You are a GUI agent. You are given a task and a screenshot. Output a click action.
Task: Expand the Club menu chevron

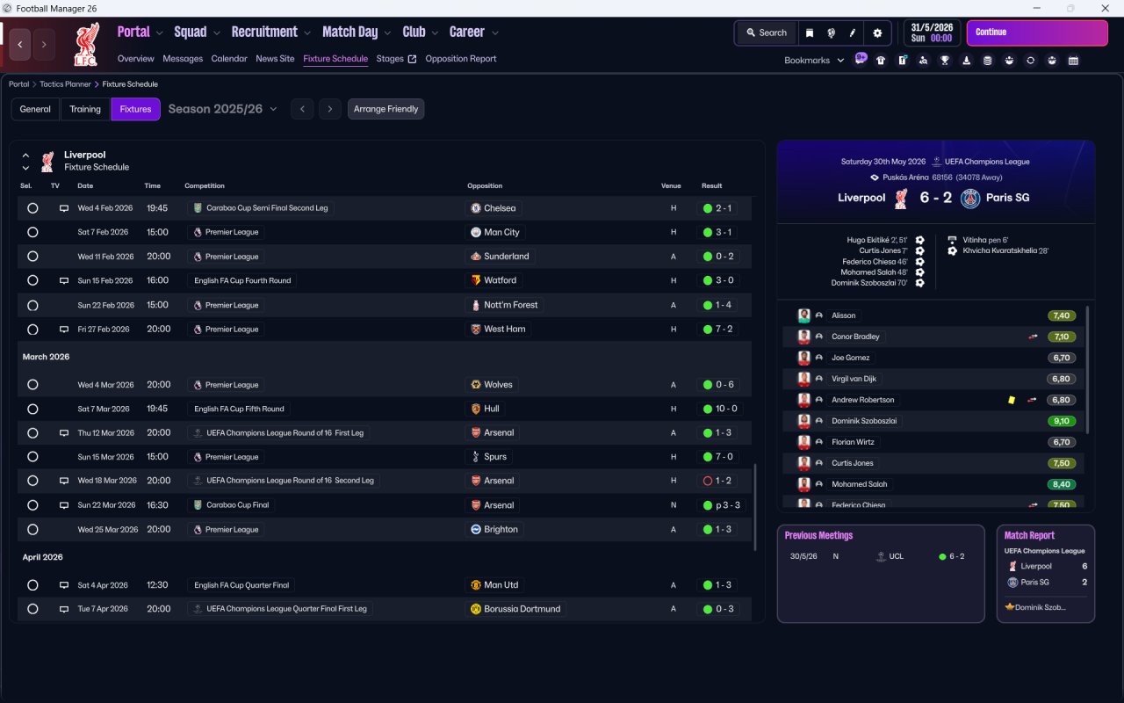pyautogui.click(x=434, y=33)
